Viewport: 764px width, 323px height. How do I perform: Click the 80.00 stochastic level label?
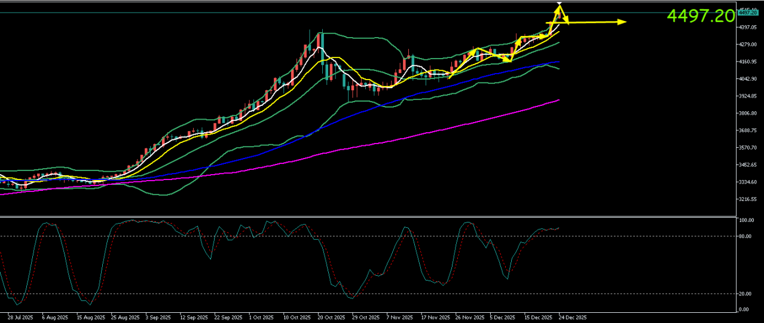[744, 236]
